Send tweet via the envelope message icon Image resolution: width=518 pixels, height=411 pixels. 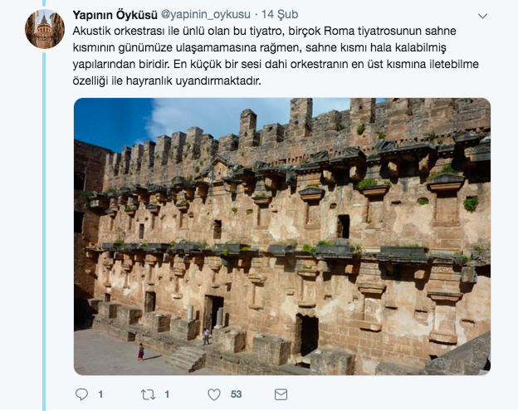[x=281, y=394]
